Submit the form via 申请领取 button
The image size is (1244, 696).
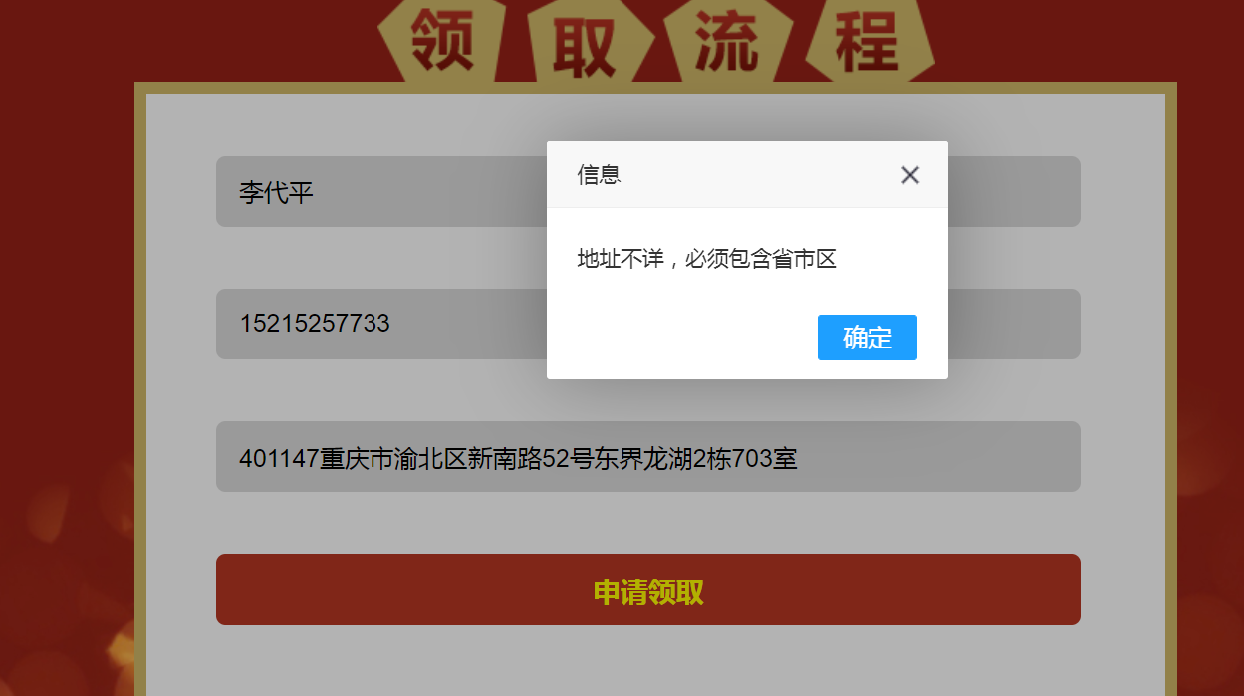(648, 589)
